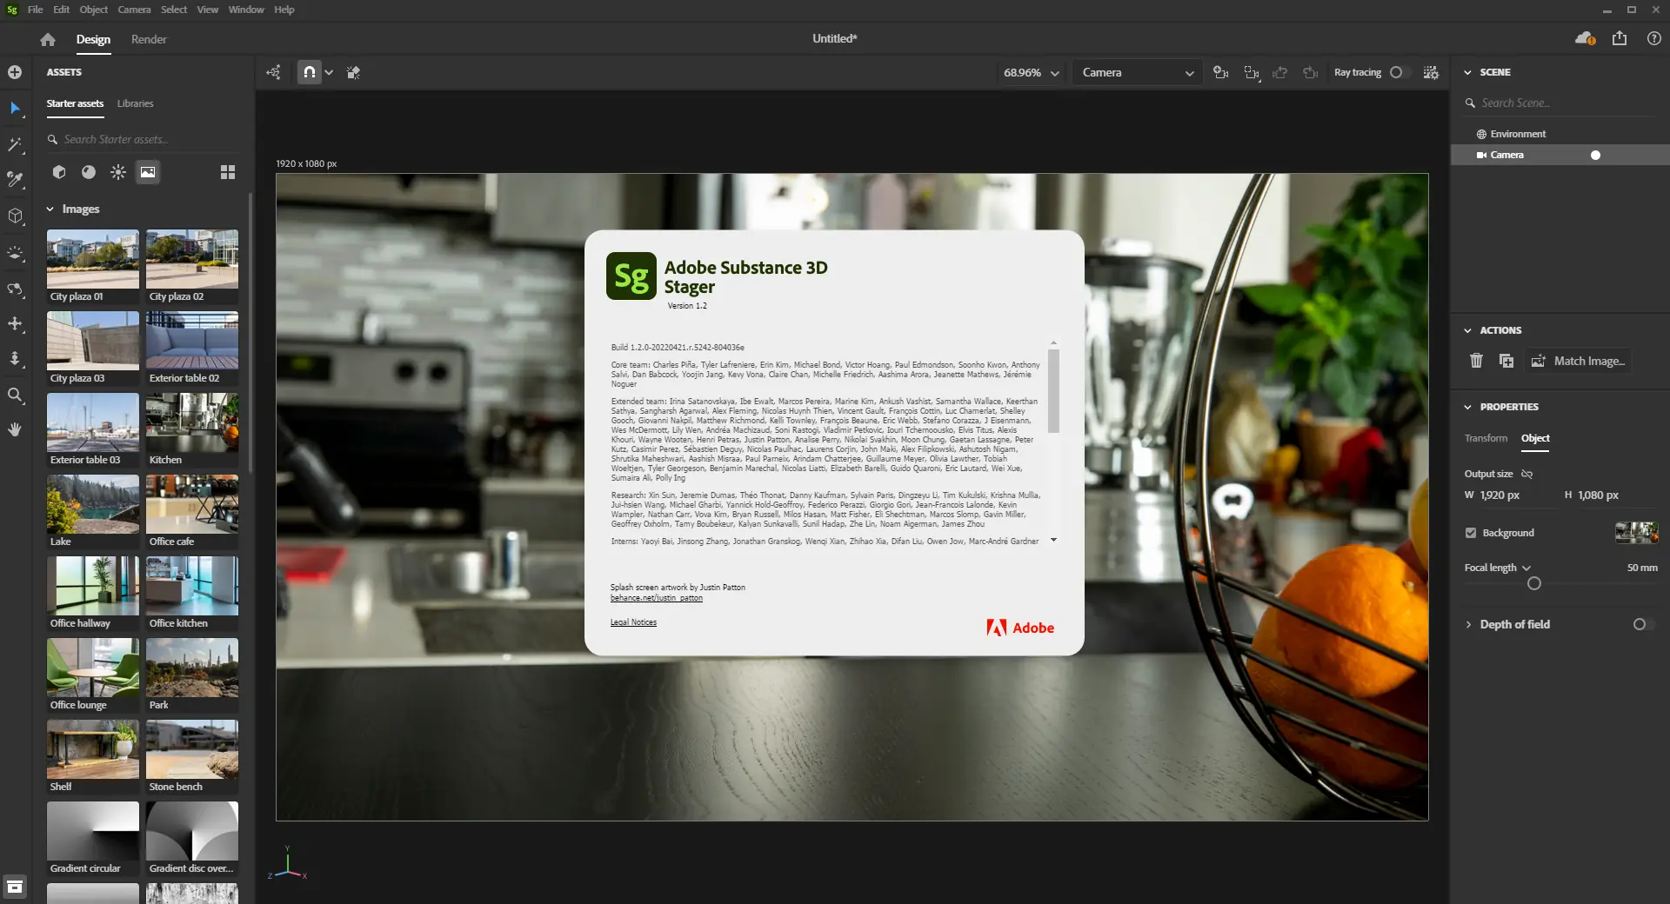Click the snapping magnet icon

[310, 72]
